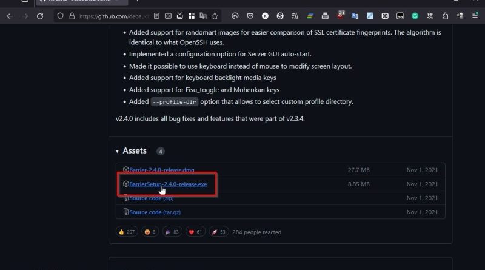Click the QR grid icon in address bar
Image resolution: width=485 pixels, height=270 pixels.
pos(192,16)
